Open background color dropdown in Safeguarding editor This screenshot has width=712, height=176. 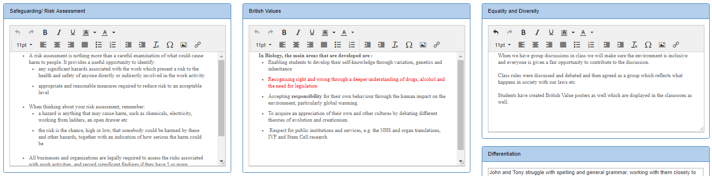point(94,33)
